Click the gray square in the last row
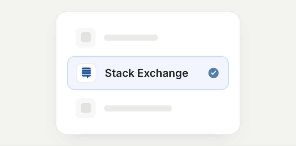Viewport: 296px width, 146px height. pyautogui.click(x=86, y=108)
